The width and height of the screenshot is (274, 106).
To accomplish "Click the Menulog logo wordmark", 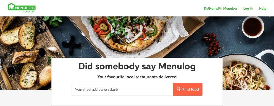I will point(25,8).
